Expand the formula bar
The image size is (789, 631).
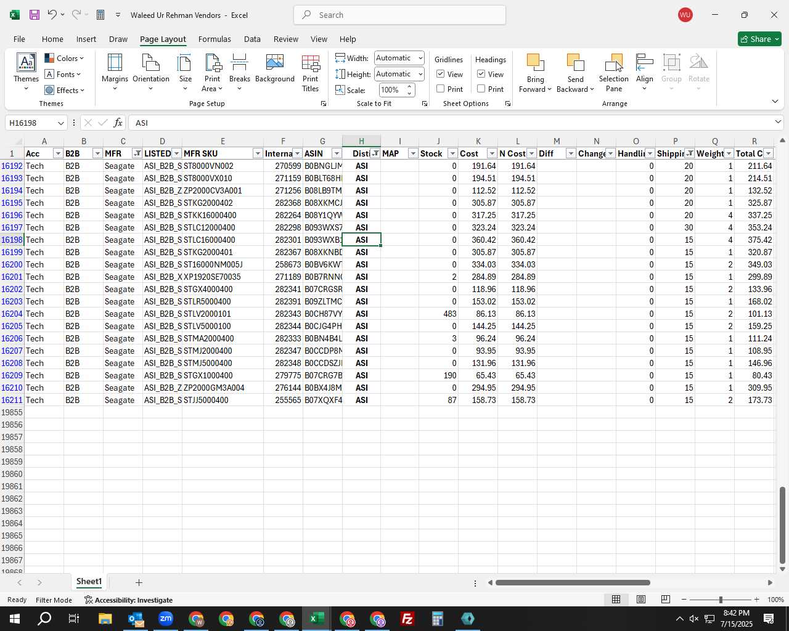tap(778, 122)
